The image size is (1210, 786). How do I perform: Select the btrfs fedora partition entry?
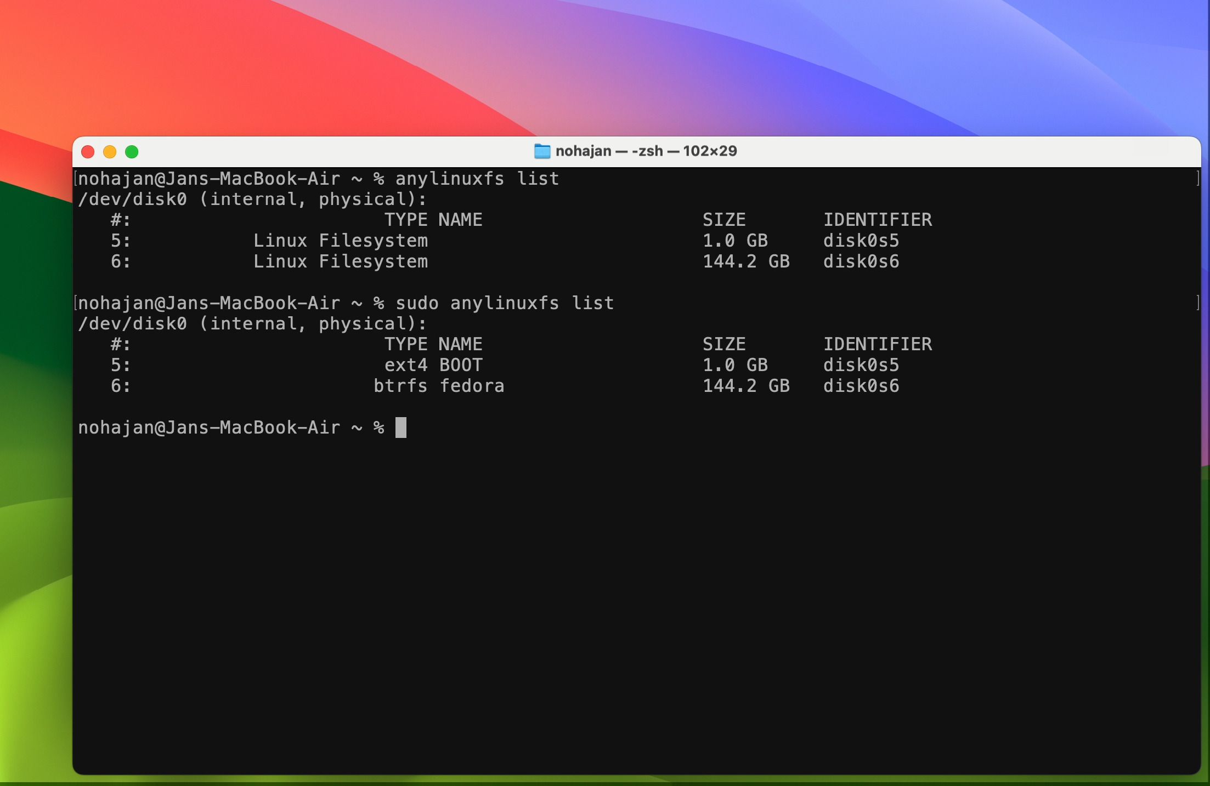[439, 386]
